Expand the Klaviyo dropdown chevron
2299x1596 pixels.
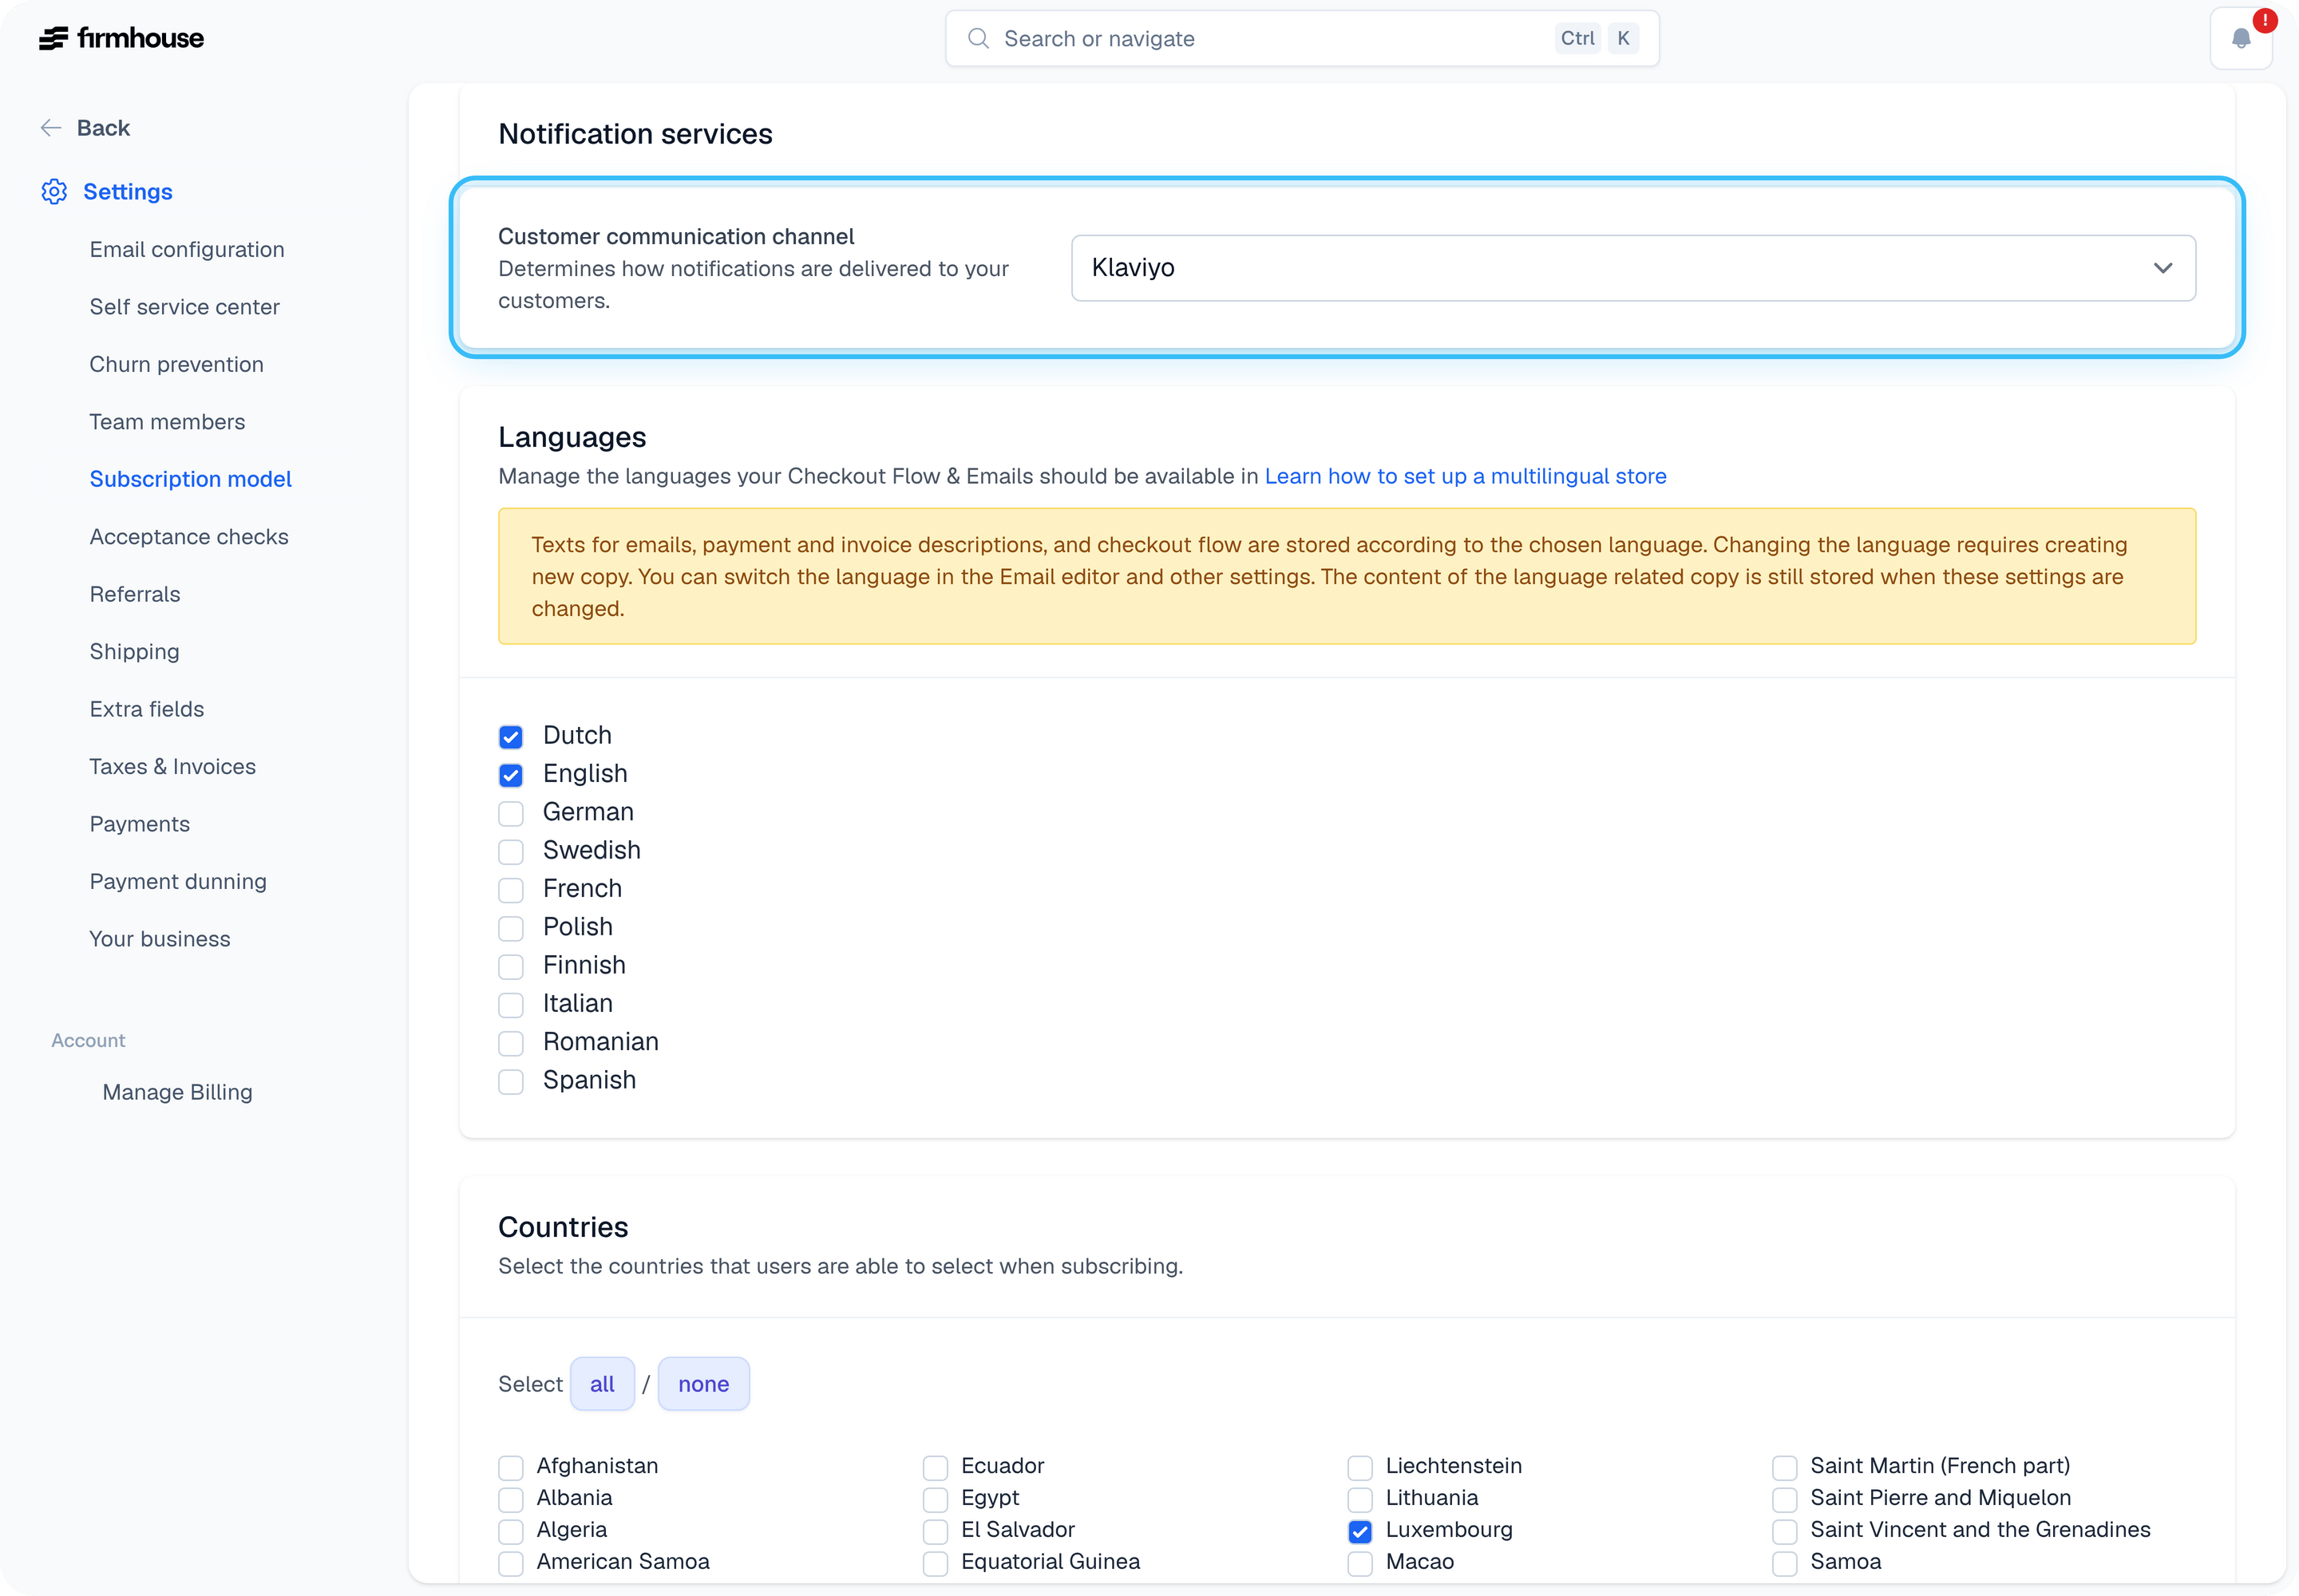pyautogui.click(x=2163, y=268)
